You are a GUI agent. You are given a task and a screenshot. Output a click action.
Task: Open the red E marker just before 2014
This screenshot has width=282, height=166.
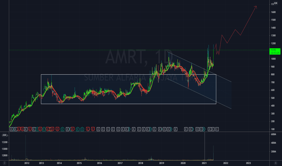[57, 129]
